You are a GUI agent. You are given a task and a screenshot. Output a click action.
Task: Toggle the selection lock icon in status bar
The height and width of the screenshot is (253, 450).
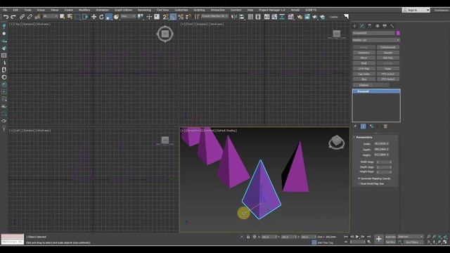pyautogui.click(x=248, y=237)
